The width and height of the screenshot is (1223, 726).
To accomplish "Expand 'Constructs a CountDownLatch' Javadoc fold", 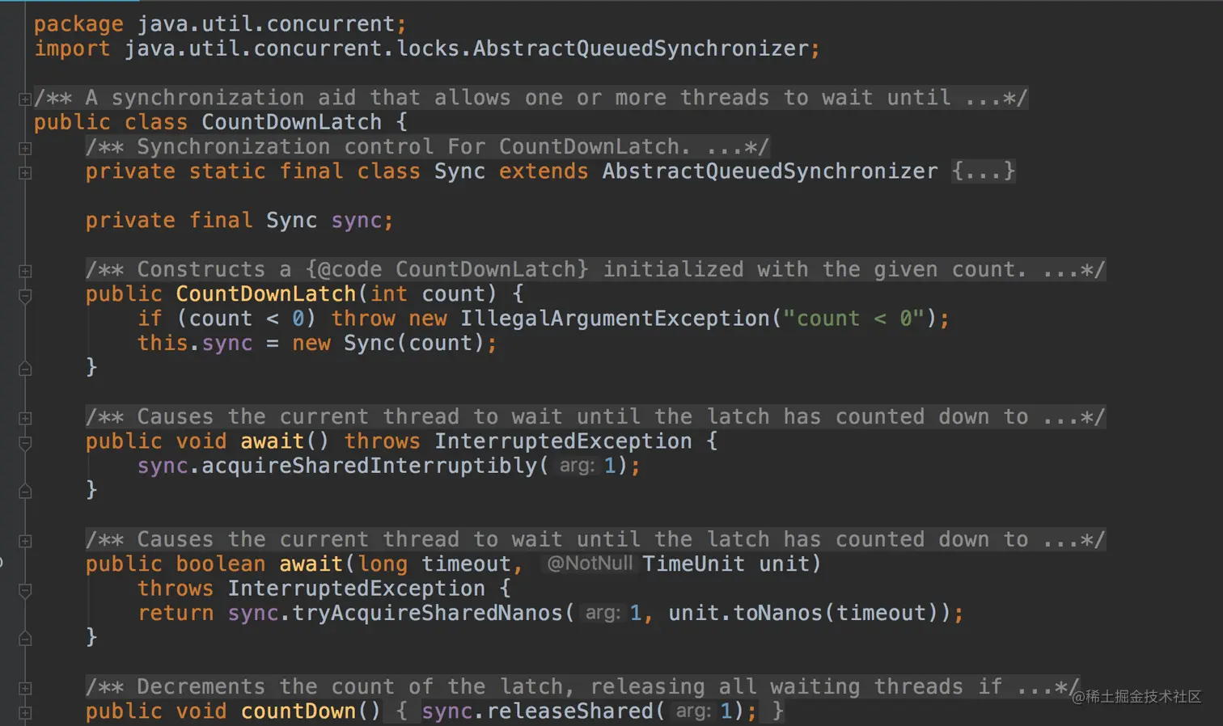I will [x=25, y=271].
